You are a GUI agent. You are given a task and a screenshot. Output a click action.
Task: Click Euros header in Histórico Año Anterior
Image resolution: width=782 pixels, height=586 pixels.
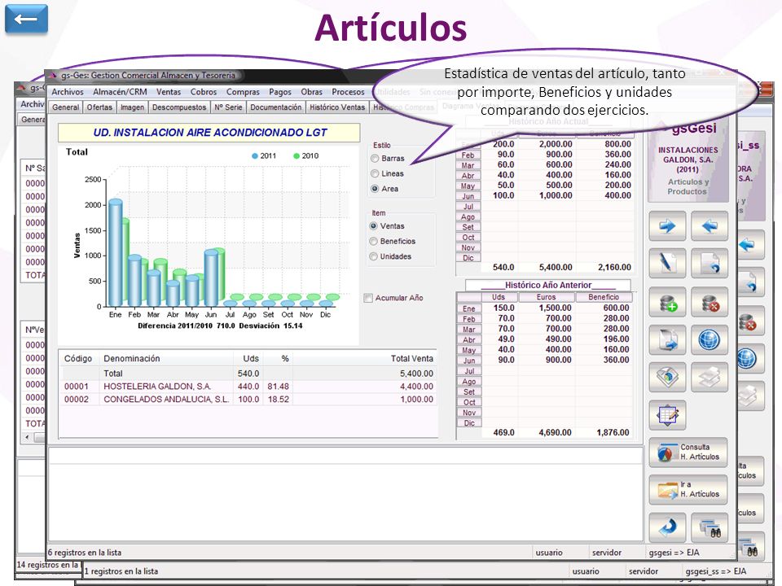point(546,297)
